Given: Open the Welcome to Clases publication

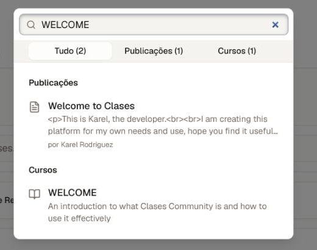Looking at the screenshot, I should (91, 106).
